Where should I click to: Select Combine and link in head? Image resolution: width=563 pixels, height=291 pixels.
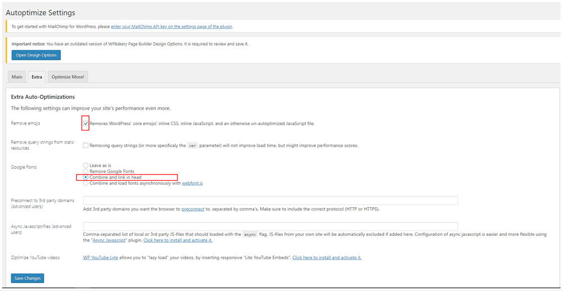(86, 177)
